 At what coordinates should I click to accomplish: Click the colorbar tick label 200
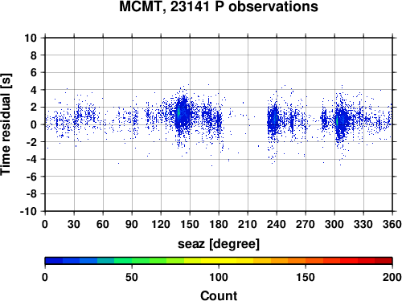pyautogui.click(x=392, y=277)
